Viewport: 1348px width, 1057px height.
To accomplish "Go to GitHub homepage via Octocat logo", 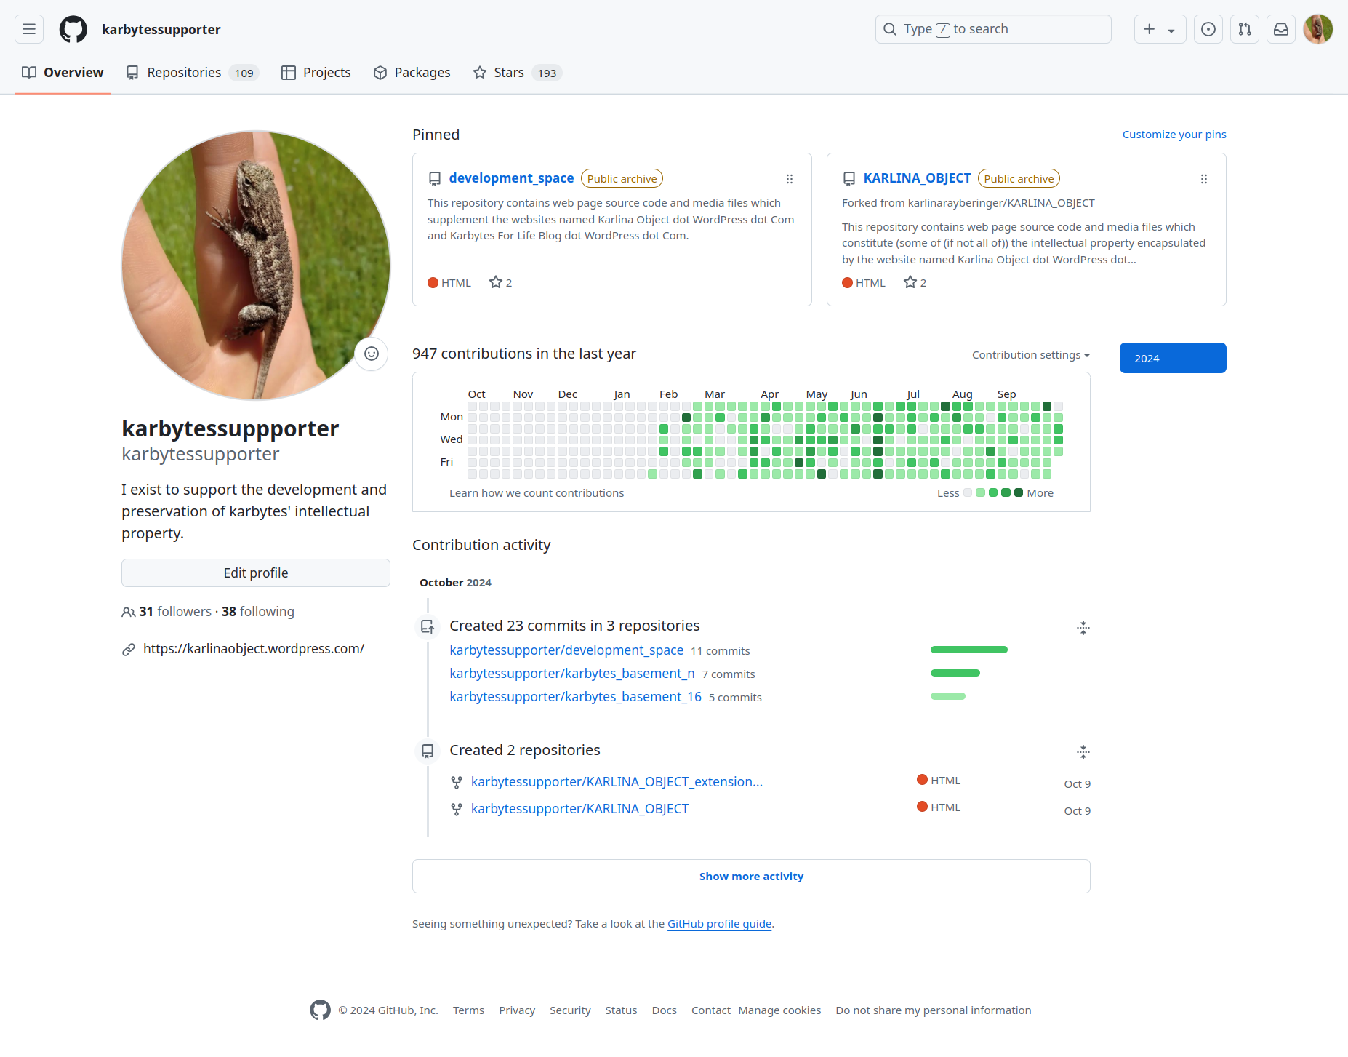I will 73,29.
